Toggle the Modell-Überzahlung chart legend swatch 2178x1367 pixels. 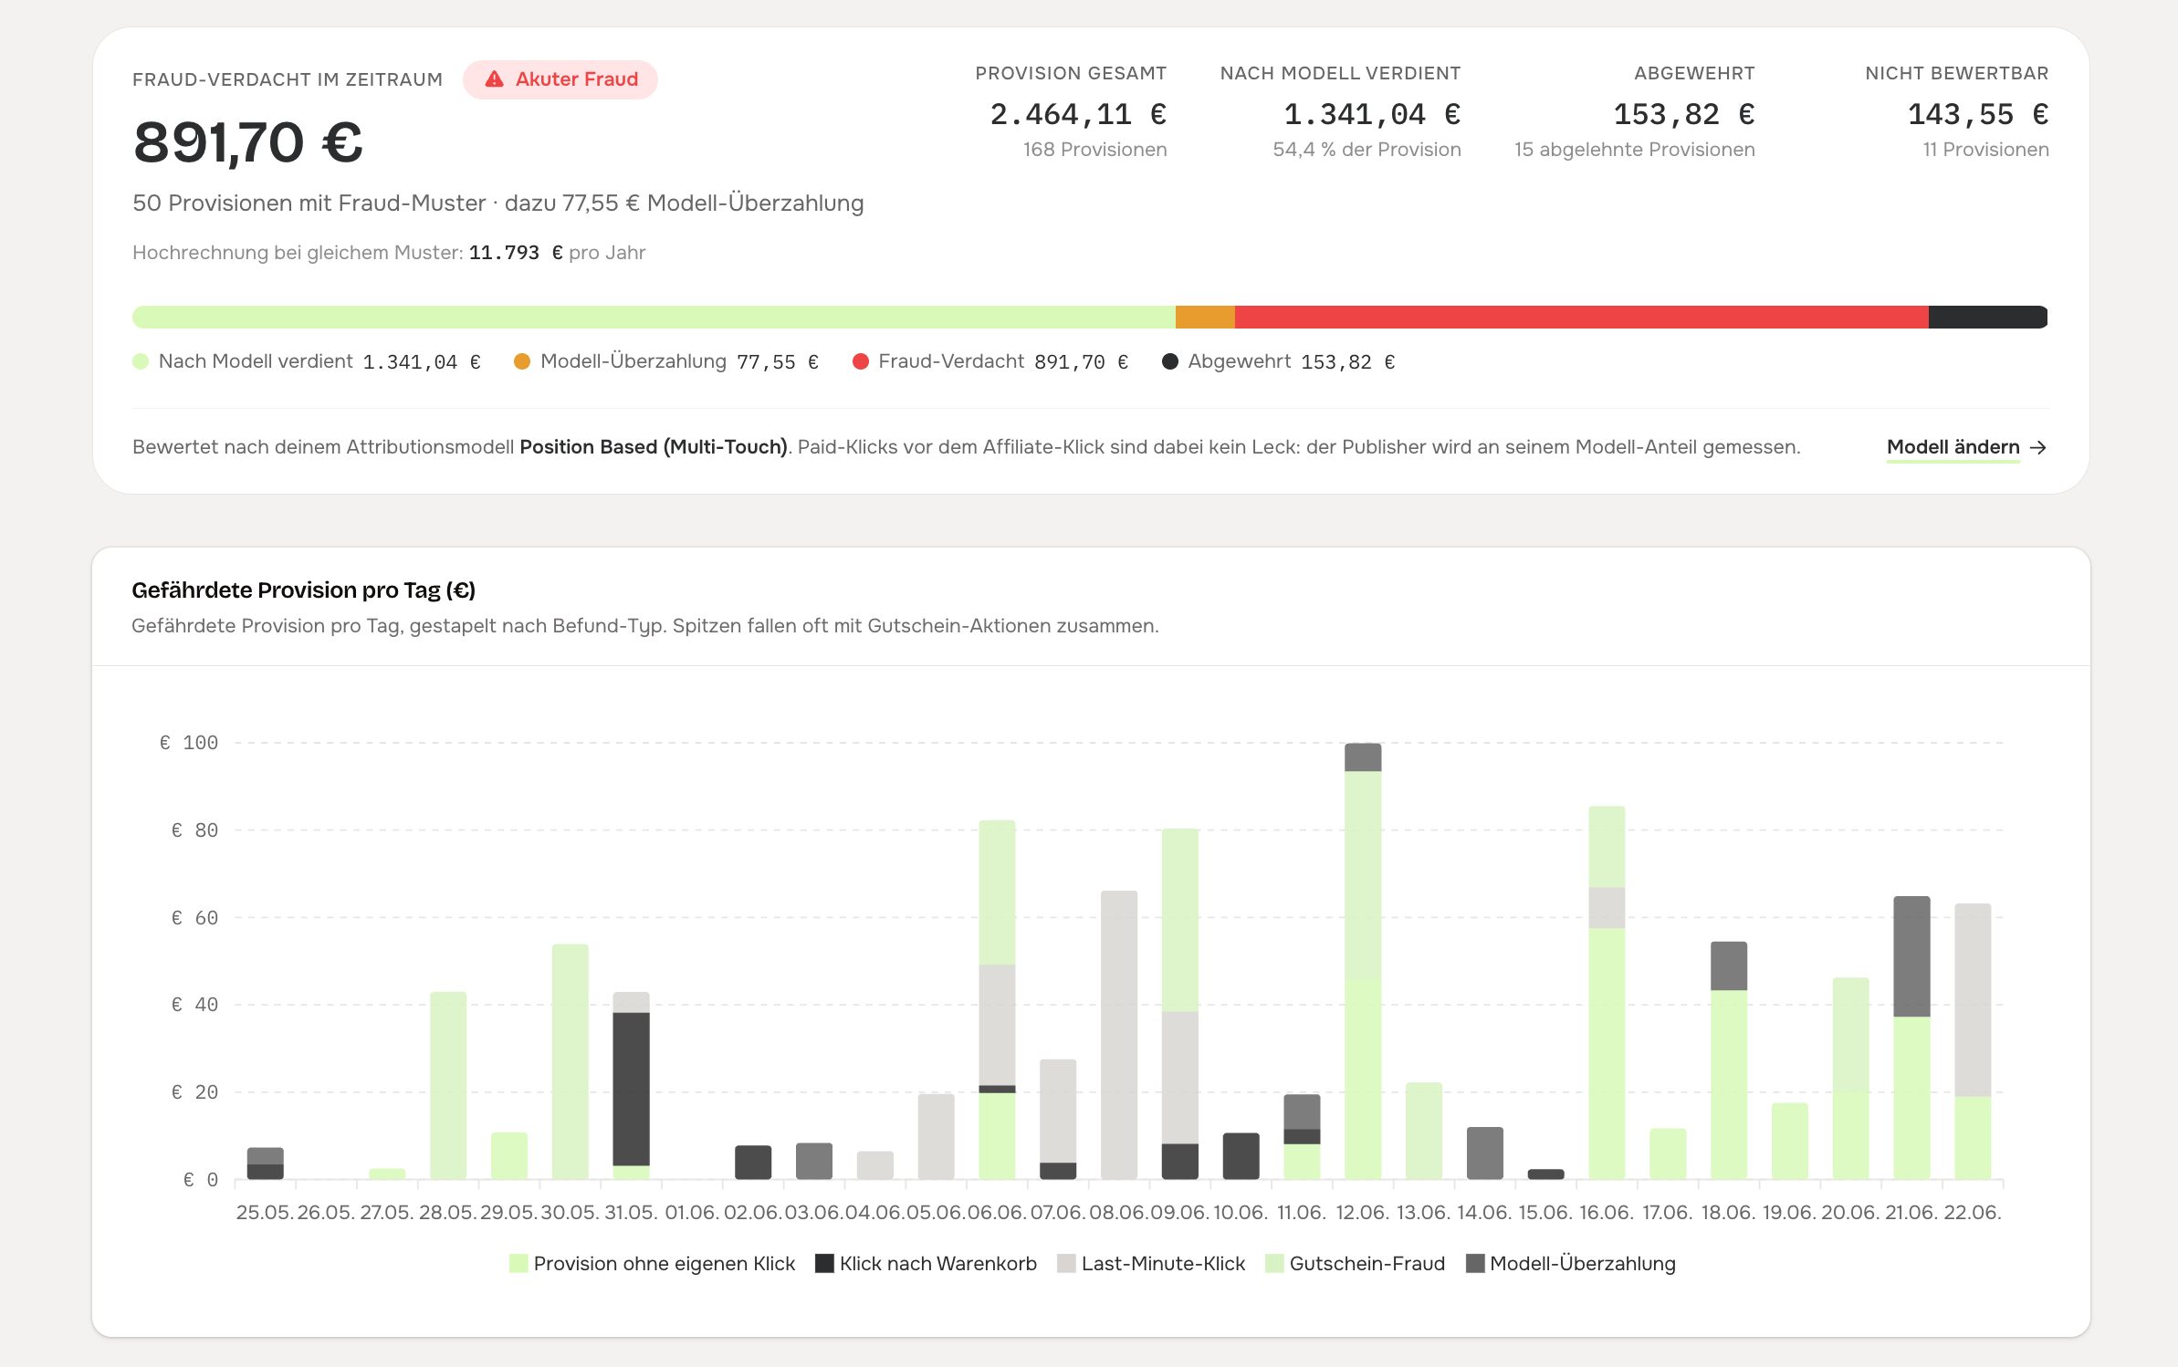point(1474,1263)
